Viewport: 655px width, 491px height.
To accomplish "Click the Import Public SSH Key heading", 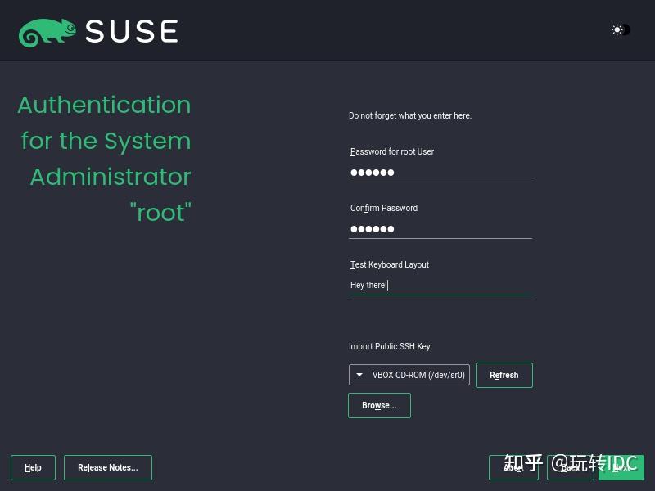I will click(x=390, y=346).
